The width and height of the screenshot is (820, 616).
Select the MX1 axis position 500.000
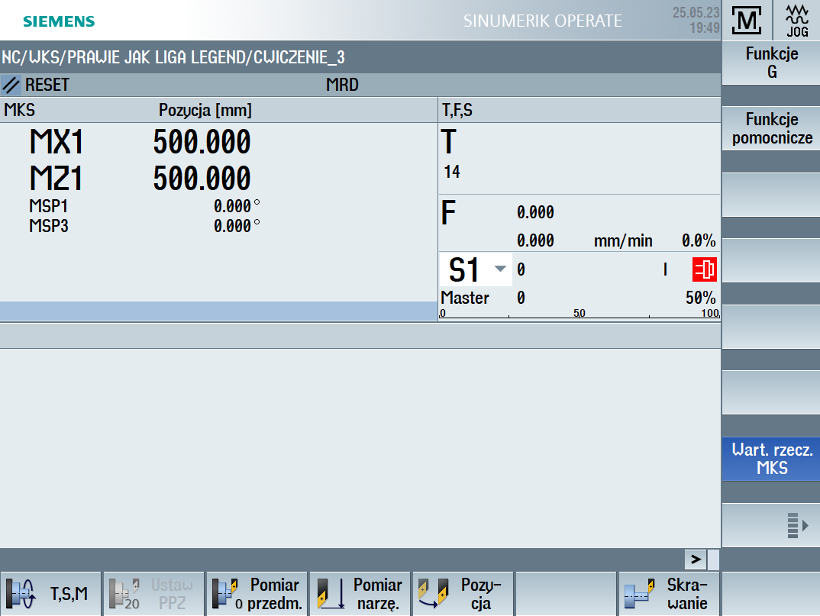tap(202, 142)
